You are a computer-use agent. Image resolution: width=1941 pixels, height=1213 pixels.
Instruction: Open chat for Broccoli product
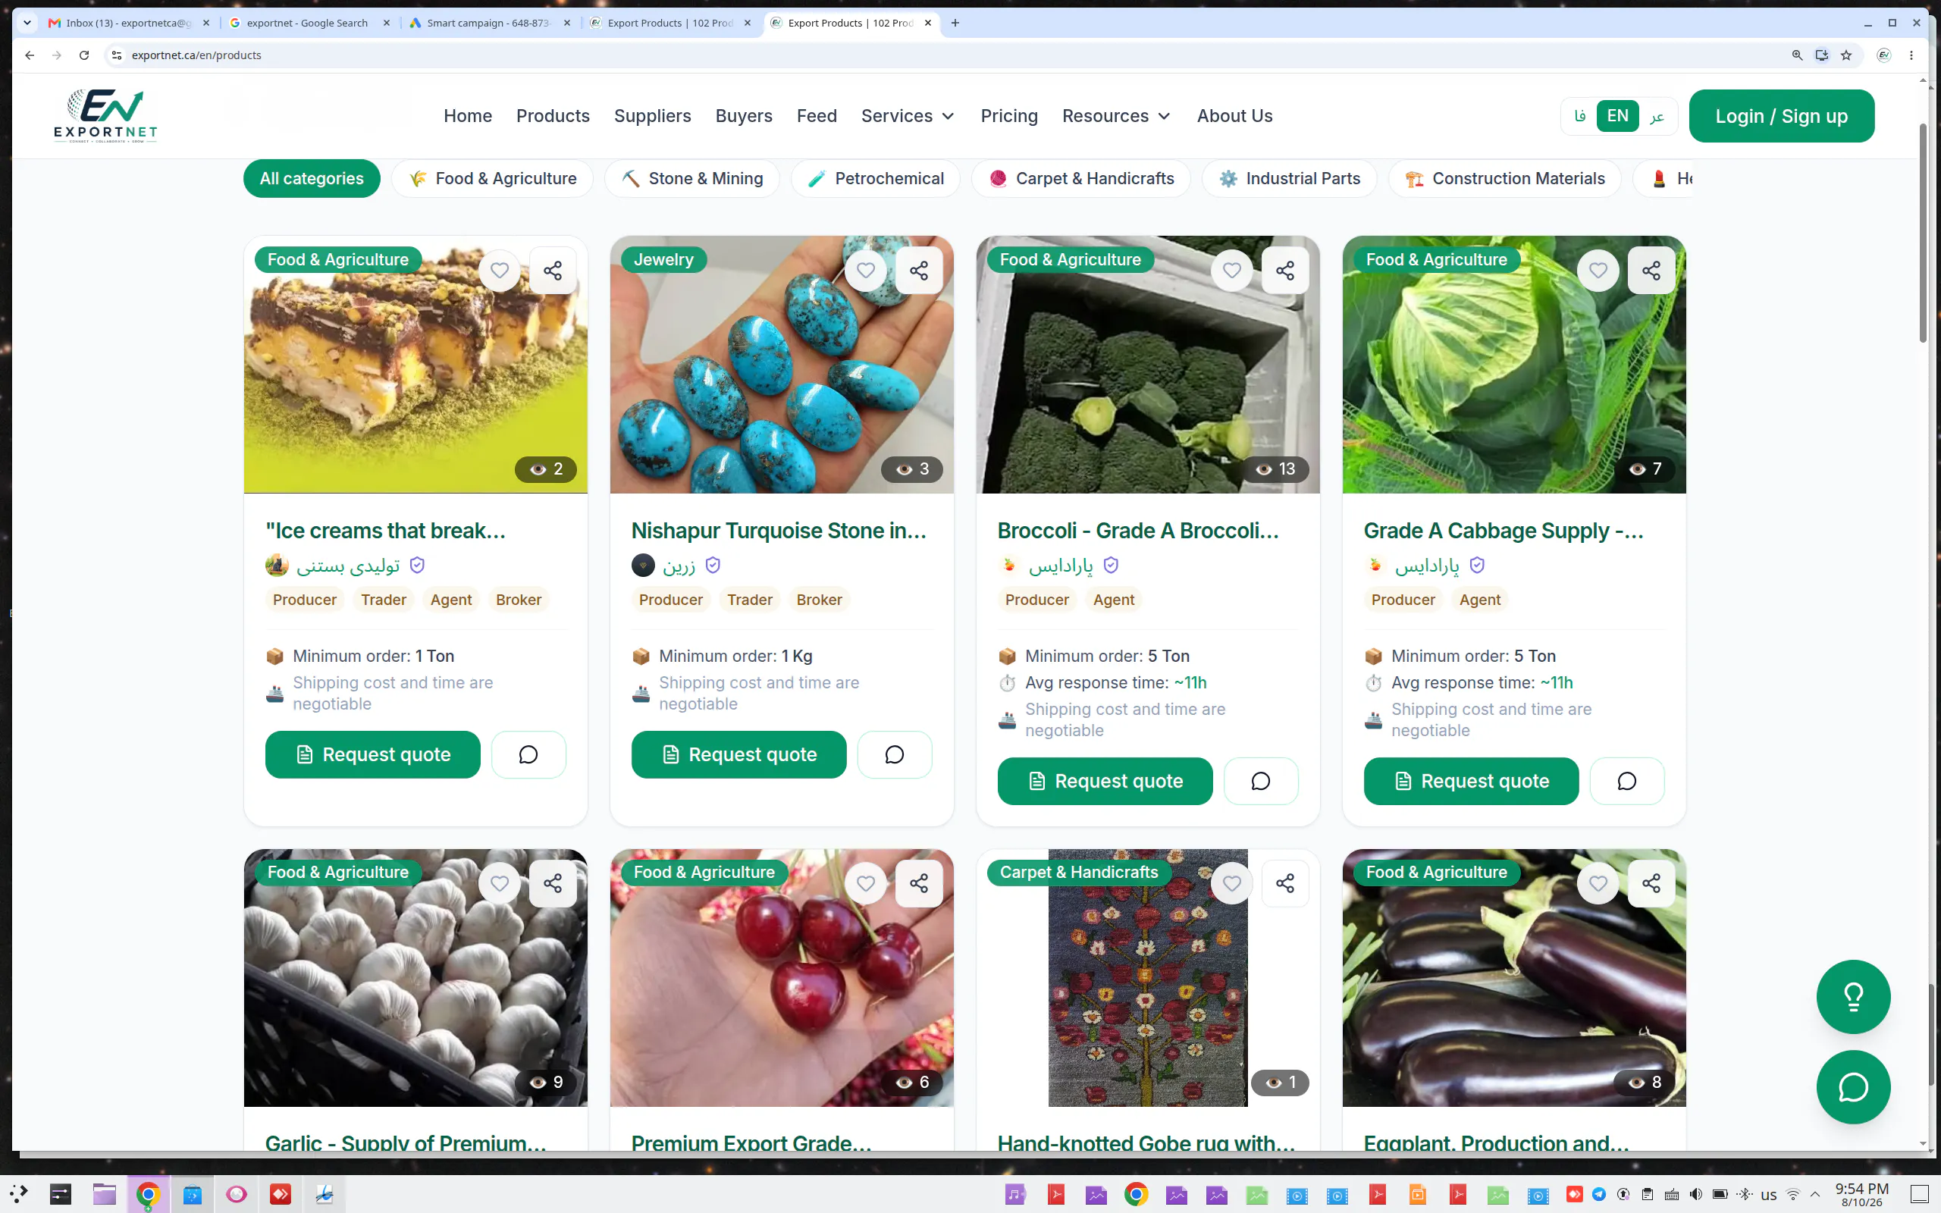[x=1261, y=781]
